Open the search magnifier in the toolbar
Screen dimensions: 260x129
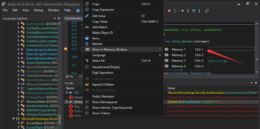tap(207, 11)
